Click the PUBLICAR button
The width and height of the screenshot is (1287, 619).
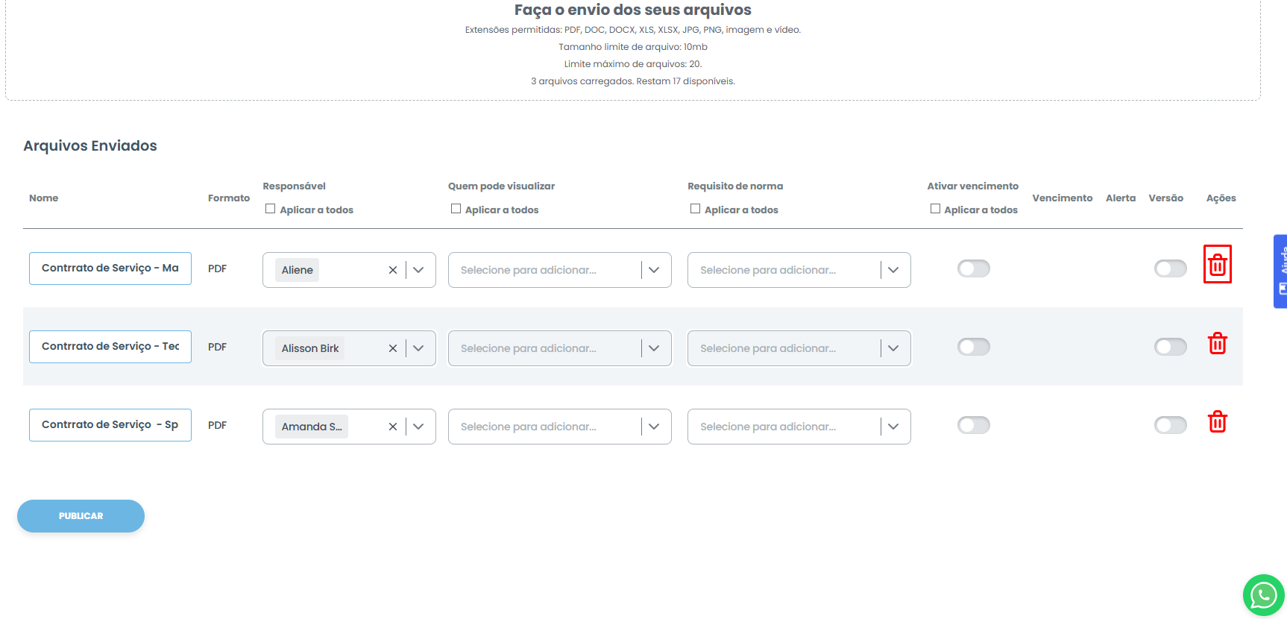click(81, 516)
